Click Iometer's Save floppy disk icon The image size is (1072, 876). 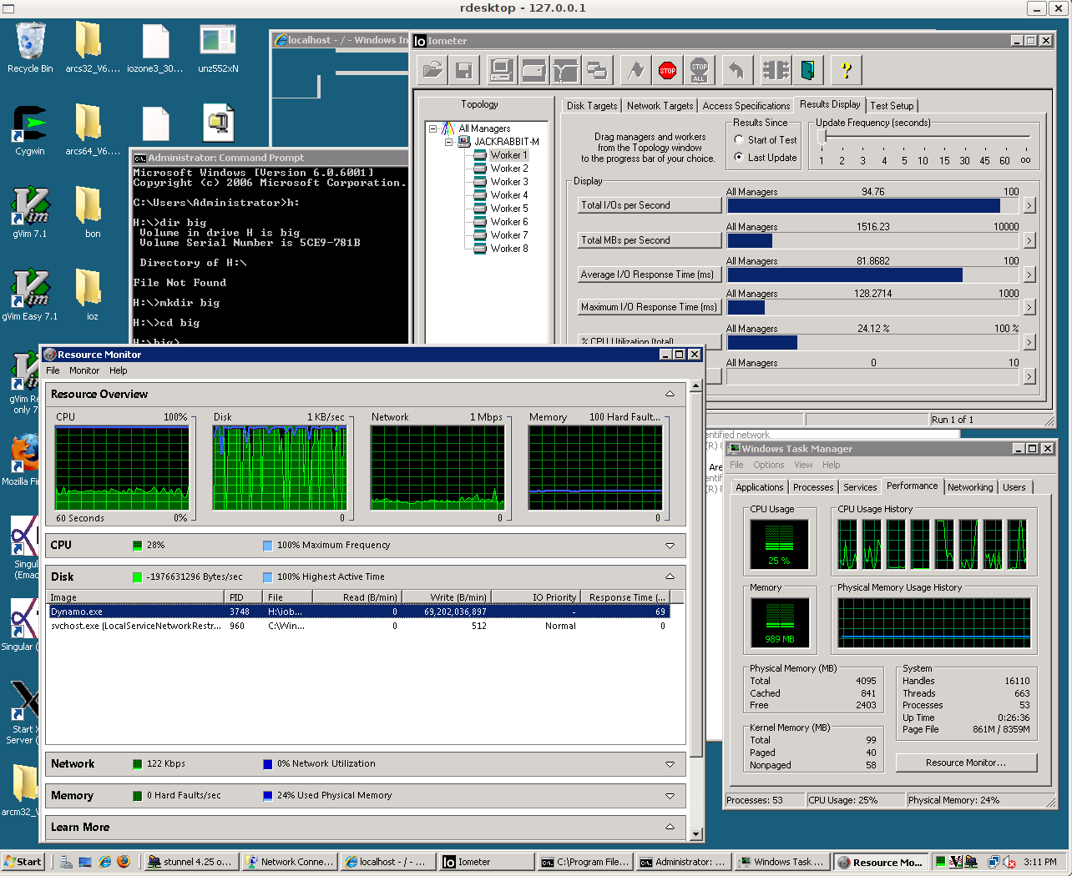(464, 71)
